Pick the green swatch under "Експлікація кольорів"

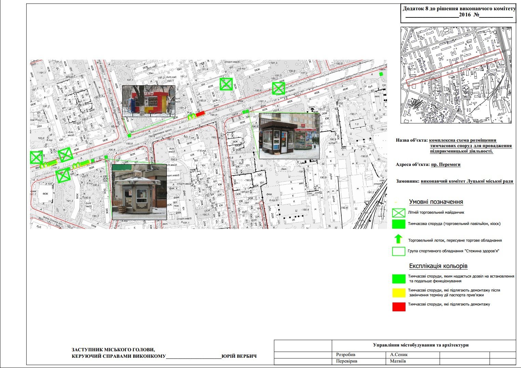pyautogui.click(x=398, y=279)
